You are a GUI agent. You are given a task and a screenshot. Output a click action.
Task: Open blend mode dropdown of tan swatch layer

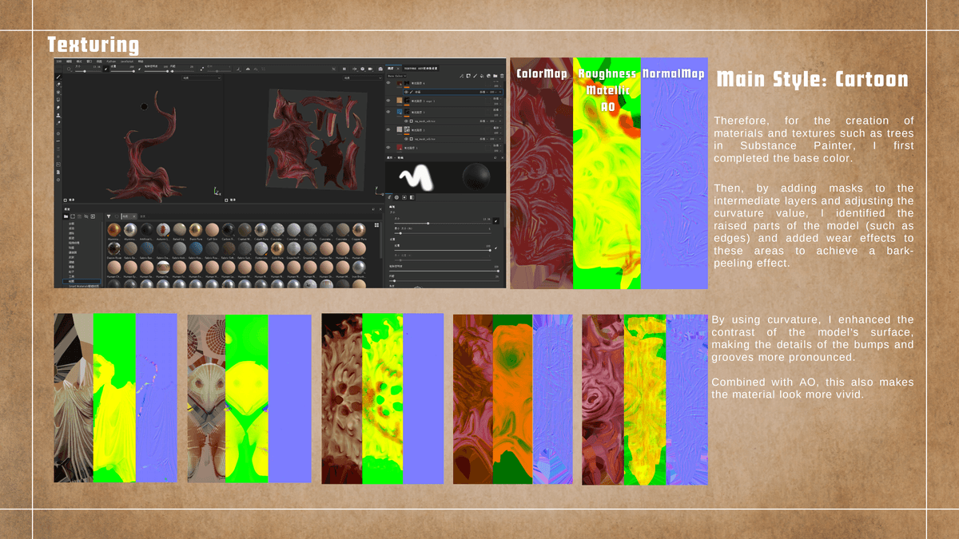496,99
